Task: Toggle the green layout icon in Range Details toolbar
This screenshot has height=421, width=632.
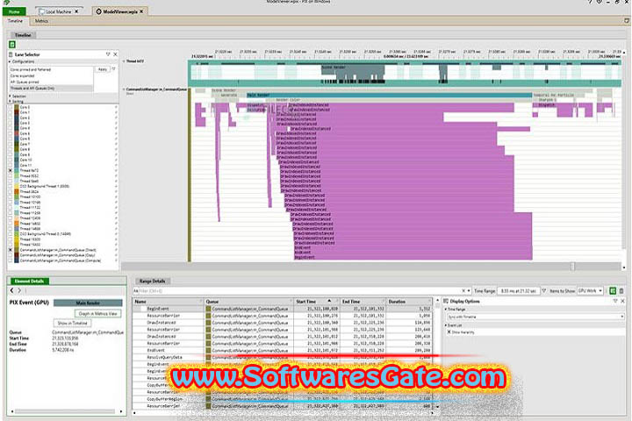Action: (613, 290)
